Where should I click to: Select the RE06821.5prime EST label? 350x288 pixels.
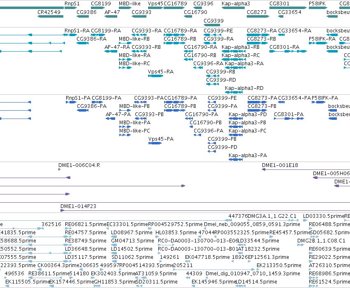[x=86, y=224]
